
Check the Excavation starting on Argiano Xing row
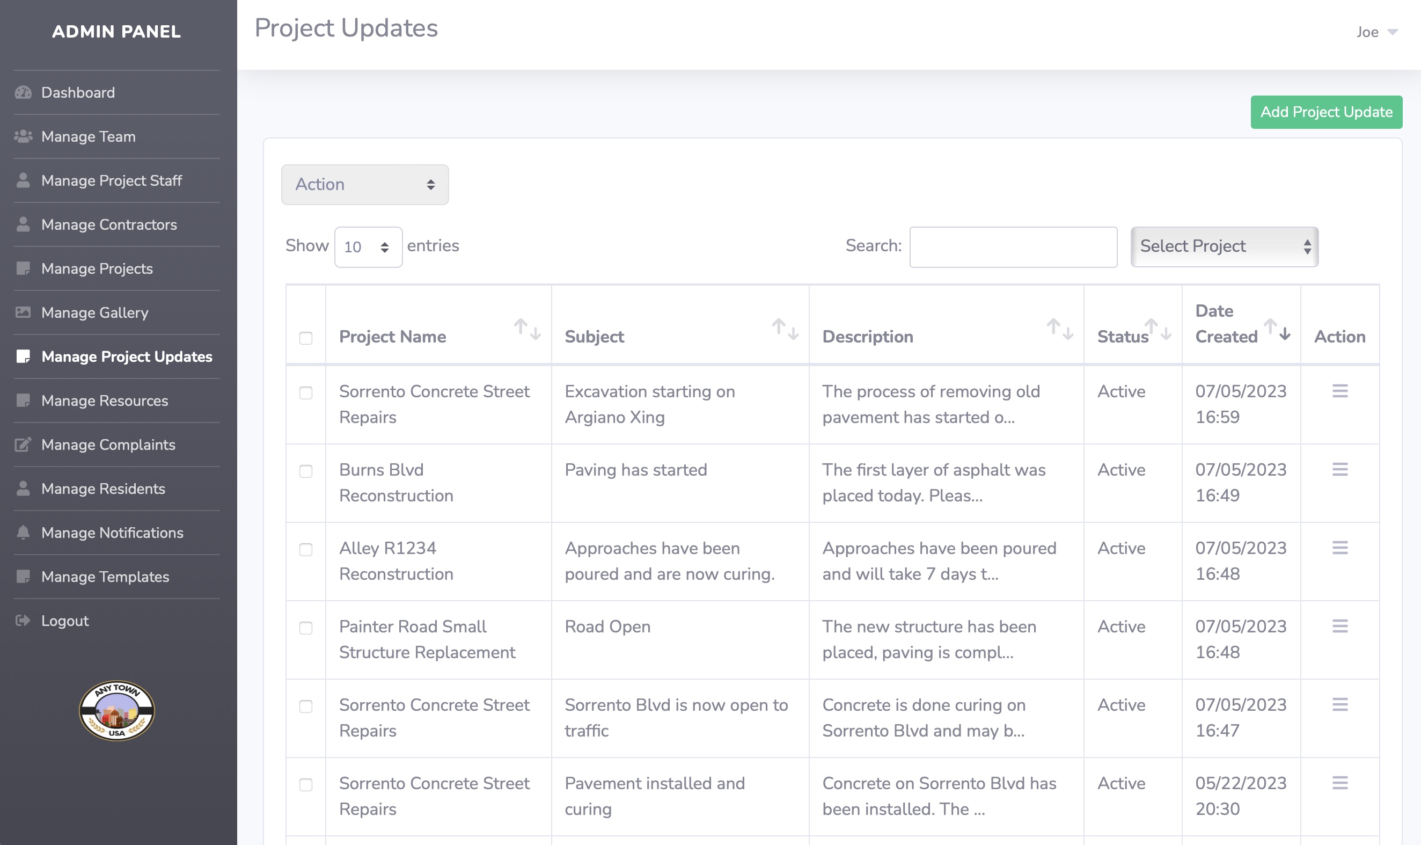click(x=305, y=393)
